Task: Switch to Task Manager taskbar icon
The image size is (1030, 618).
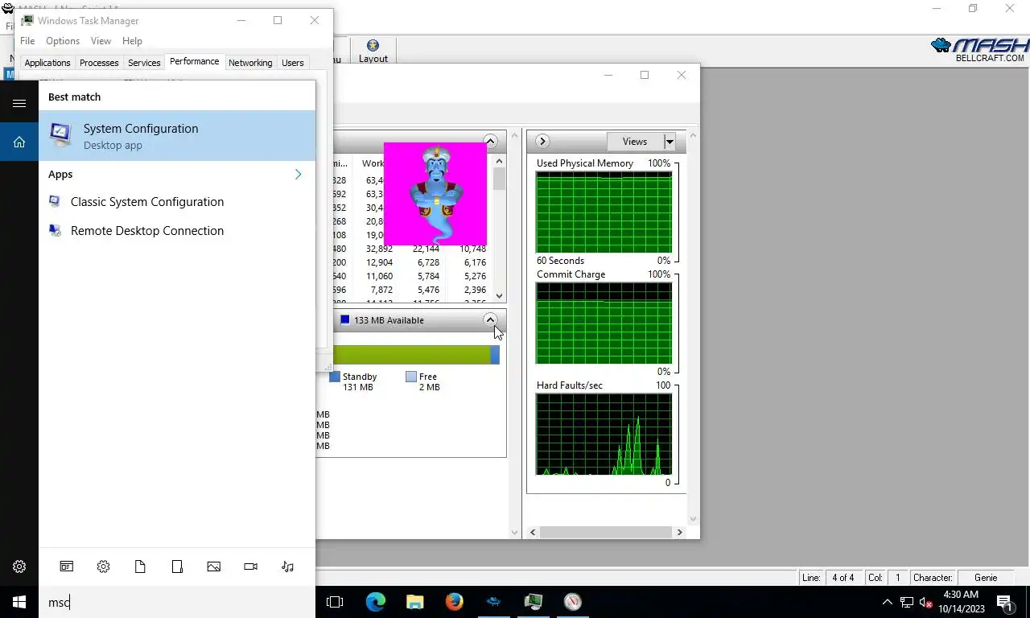Action: [x=533, y=602]
